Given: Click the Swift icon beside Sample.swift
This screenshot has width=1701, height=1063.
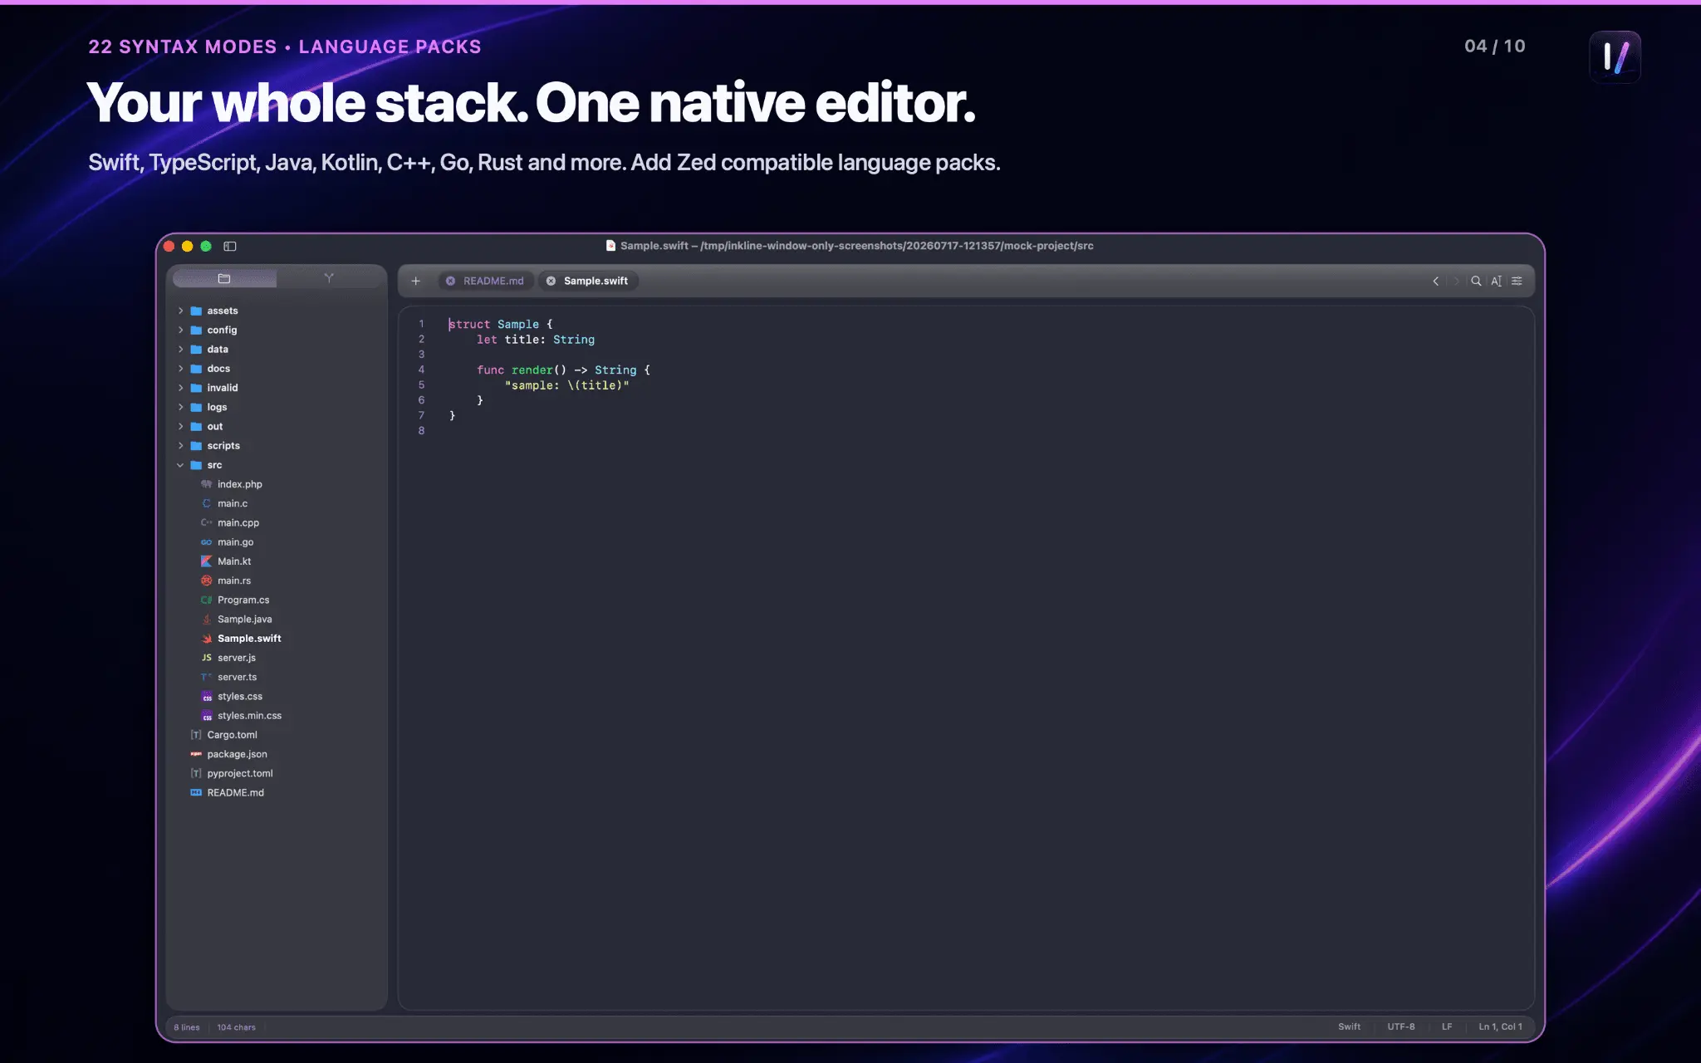Looking at the screenshot, I should [206, 639].
